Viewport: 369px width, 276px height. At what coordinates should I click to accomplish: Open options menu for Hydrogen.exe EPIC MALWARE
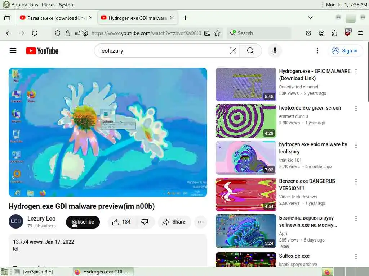pyautogui.click(x=356, y=72)
